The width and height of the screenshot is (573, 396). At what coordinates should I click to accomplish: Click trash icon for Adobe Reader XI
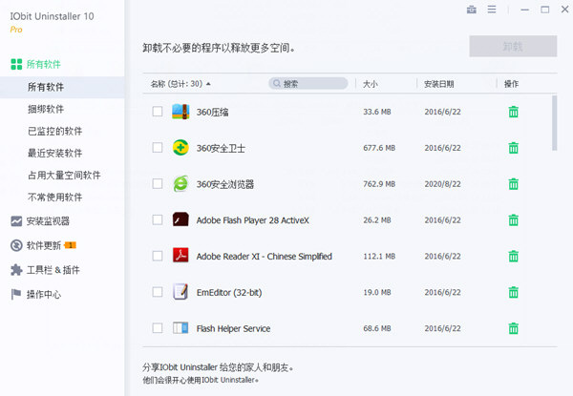click(x=513, y=257)
